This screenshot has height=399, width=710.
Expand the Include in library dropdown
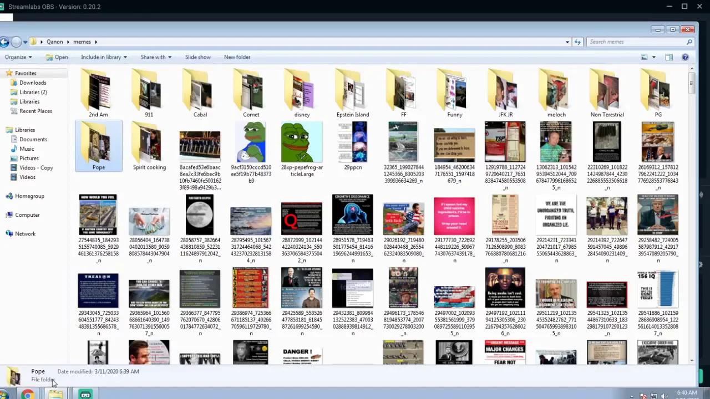[104, 57]
